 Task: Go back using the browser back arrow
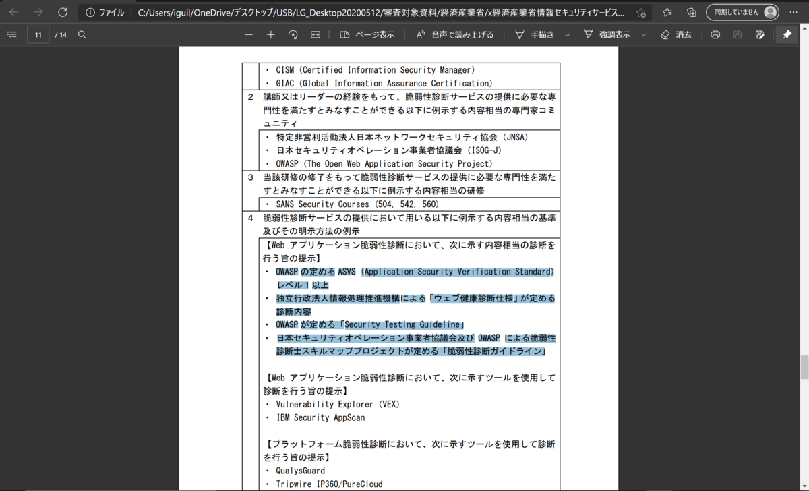[14, 12]
